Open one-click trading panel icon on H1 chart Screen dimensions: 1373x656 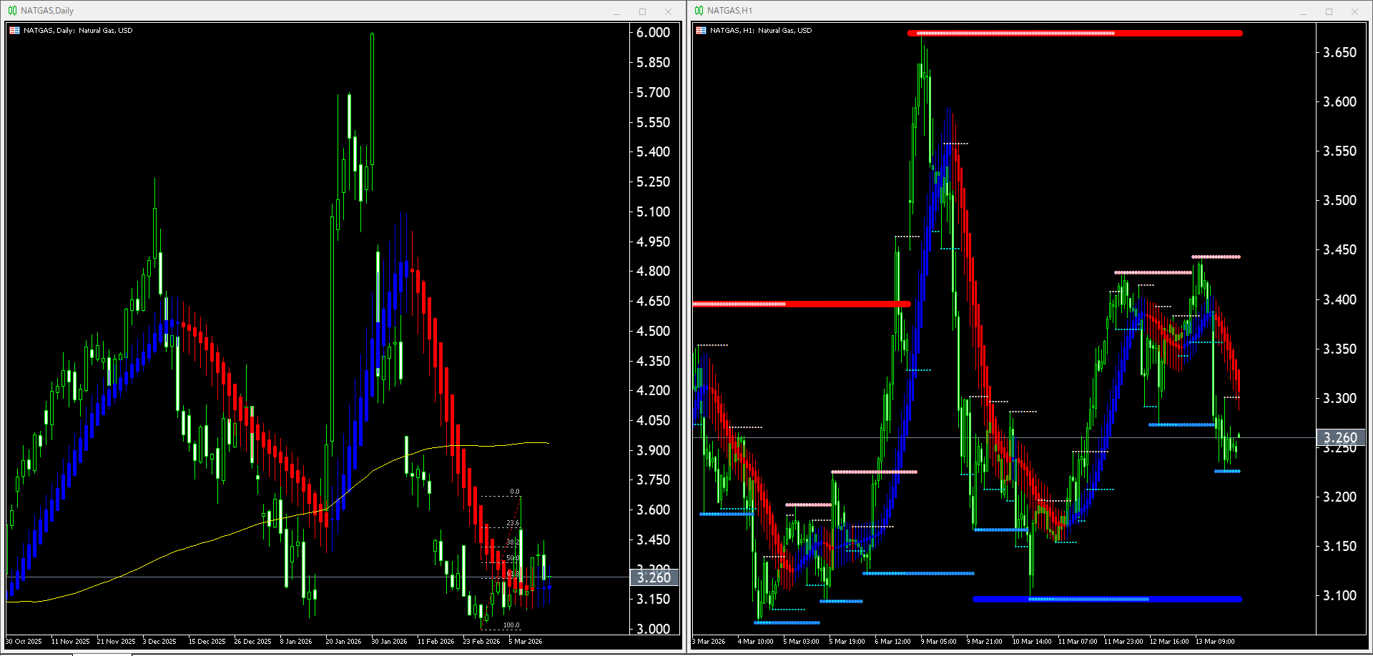(701, 31)
